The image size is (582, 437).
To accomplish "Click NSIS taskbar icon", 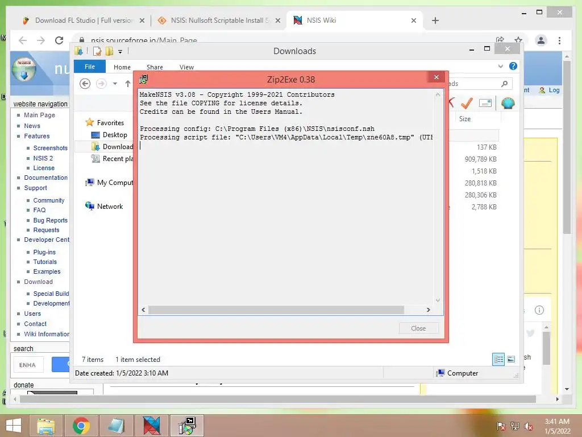I will pyautogui.click(x=151, y=426).
